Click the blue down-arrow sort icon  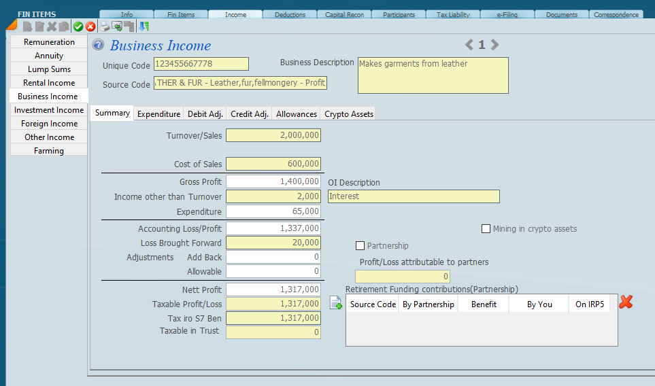pyautogui.click(x=144, y=27)
